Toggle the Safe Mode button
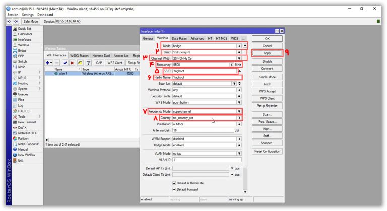The height and width of the screenshot is (211, 387). tap(30, 22)
